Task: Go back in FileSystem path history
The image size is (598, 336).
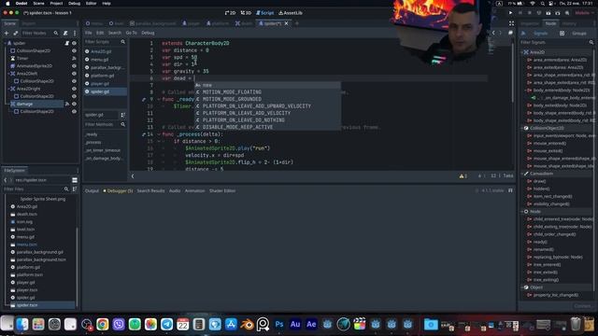Action: (x=6, y=180)
